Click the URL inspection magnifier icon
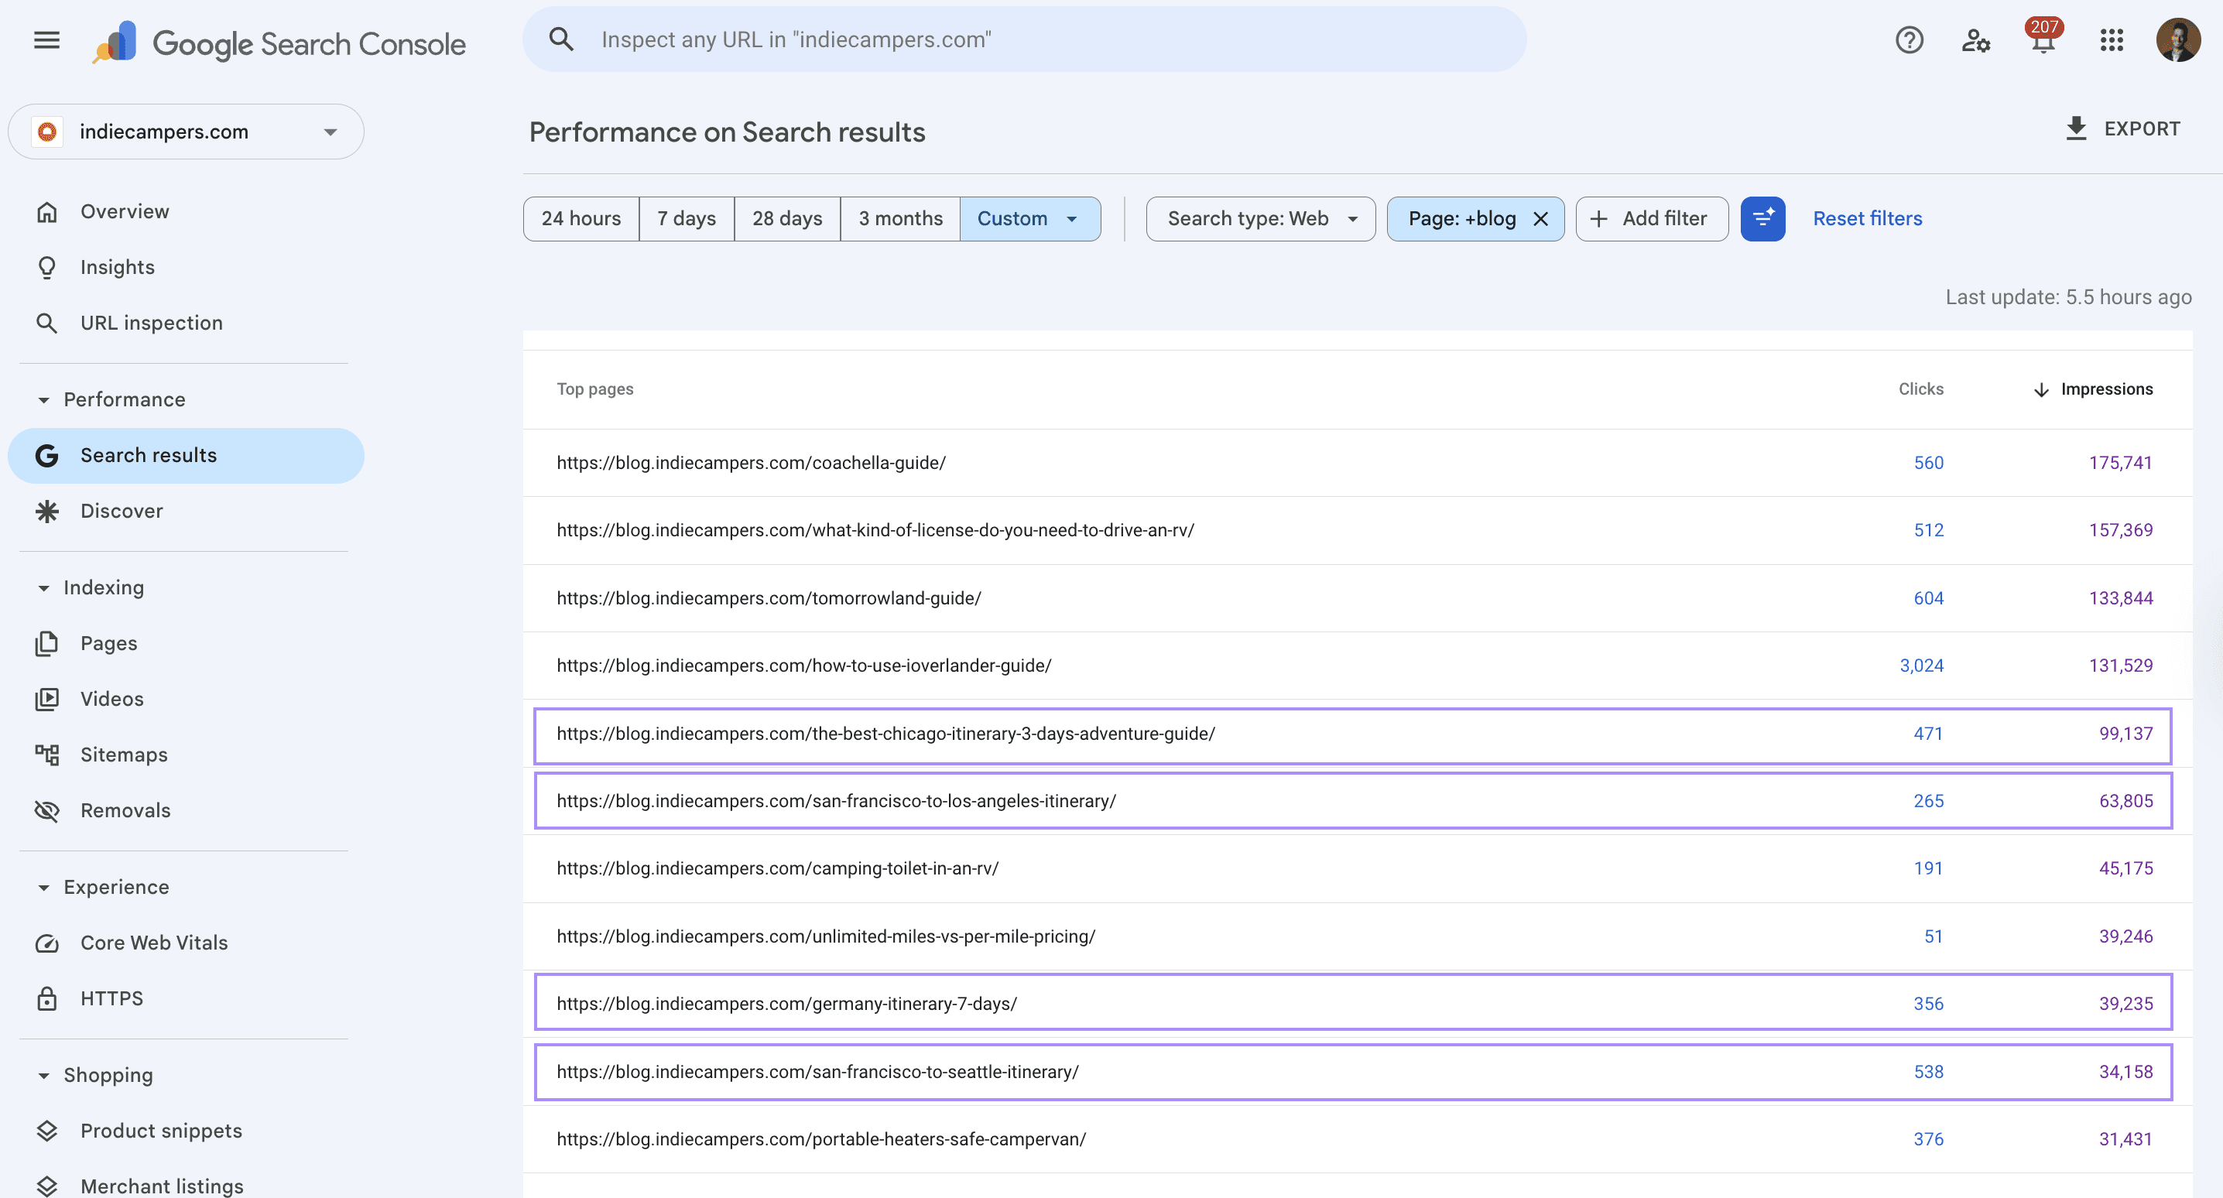 tap(46, 323)
